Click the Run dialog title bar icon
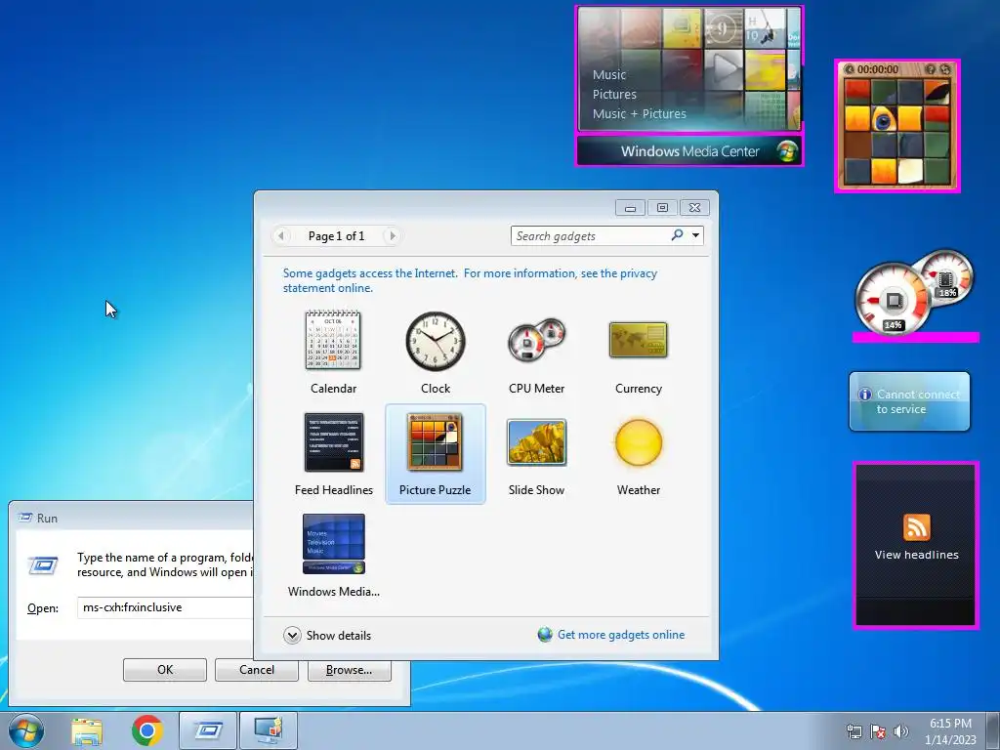 coord(25,518)
